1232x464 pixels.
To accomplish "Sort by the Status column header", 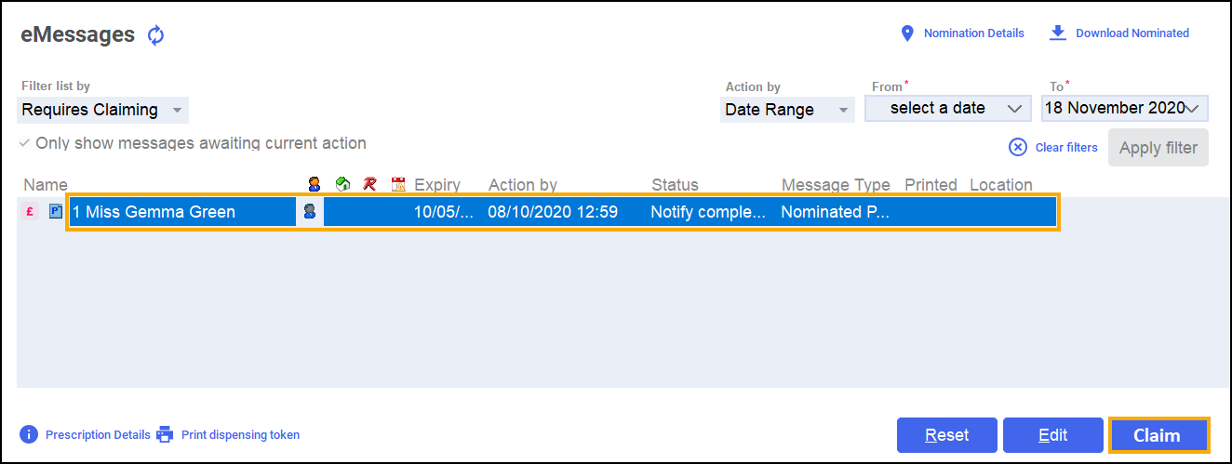I will 675,185.
